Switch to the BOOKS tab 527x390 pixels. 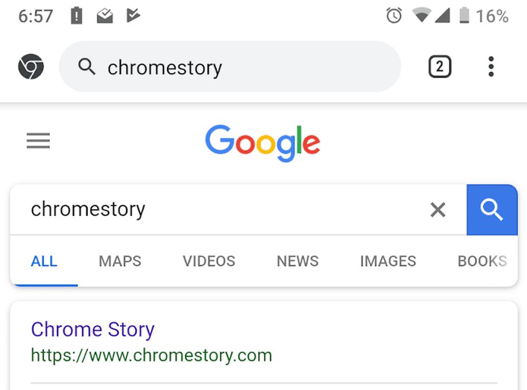coord(482,261)
